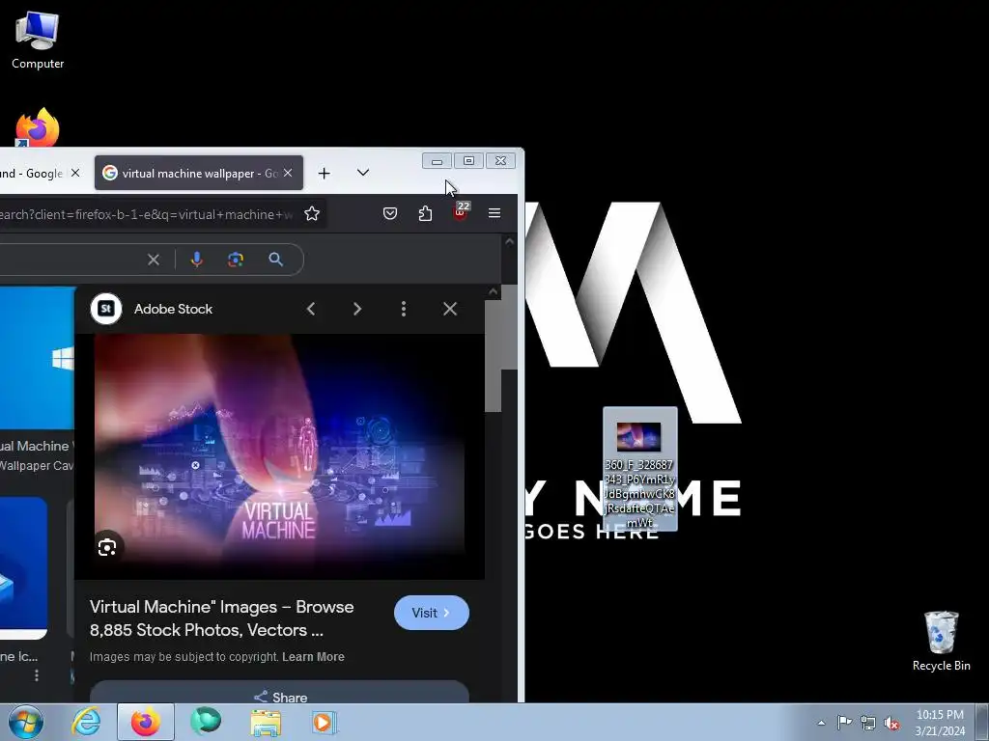Open the image preview more options menu
This screenshot has width=989, height=741.
point(404,309)
